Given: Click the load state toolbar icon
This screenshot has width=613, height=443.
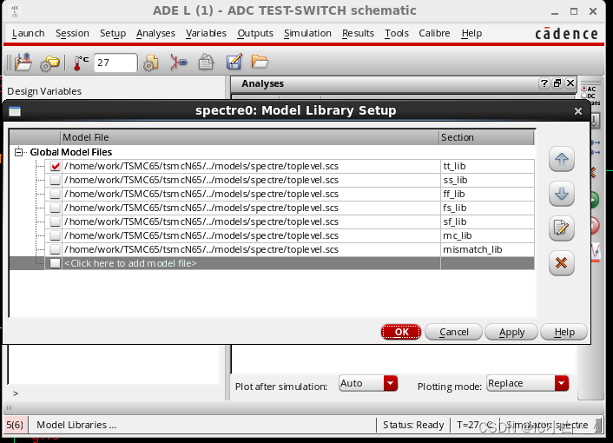Looking at the screenshot, I should coord(23,62).
